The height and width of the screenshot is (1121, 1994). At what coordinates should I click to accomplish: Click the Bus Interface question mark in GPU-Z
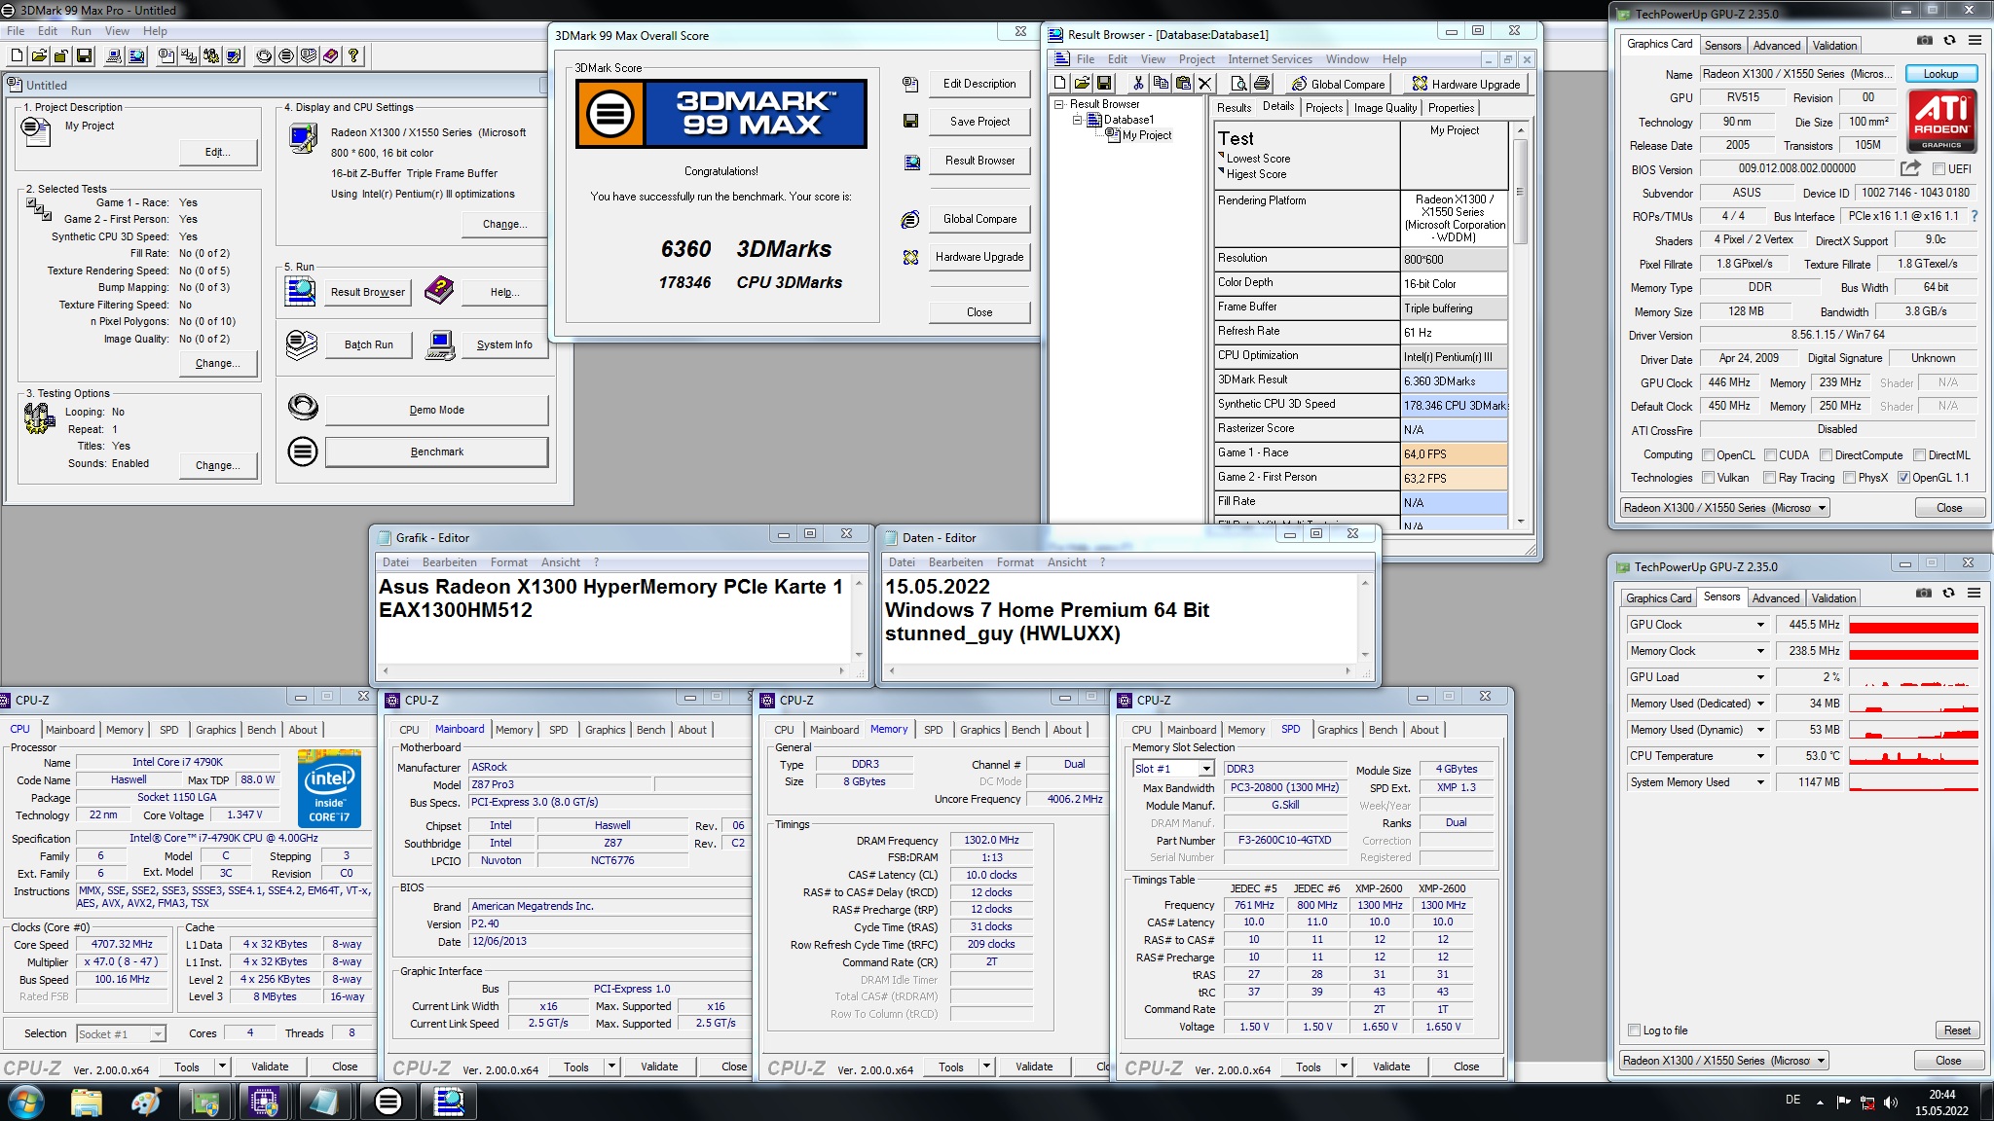(x=1974, y=216)
